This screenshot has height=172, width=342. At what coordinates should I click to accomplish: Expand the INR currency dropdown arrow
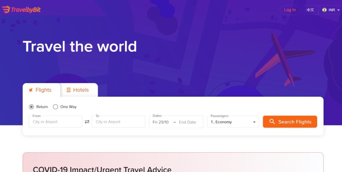(x=338, y=10)
